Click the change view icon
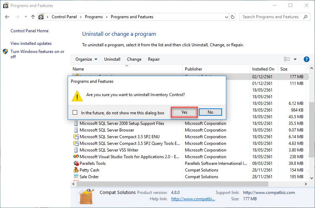The width and height of the screenshot is (315, 208). click(287, 59)
